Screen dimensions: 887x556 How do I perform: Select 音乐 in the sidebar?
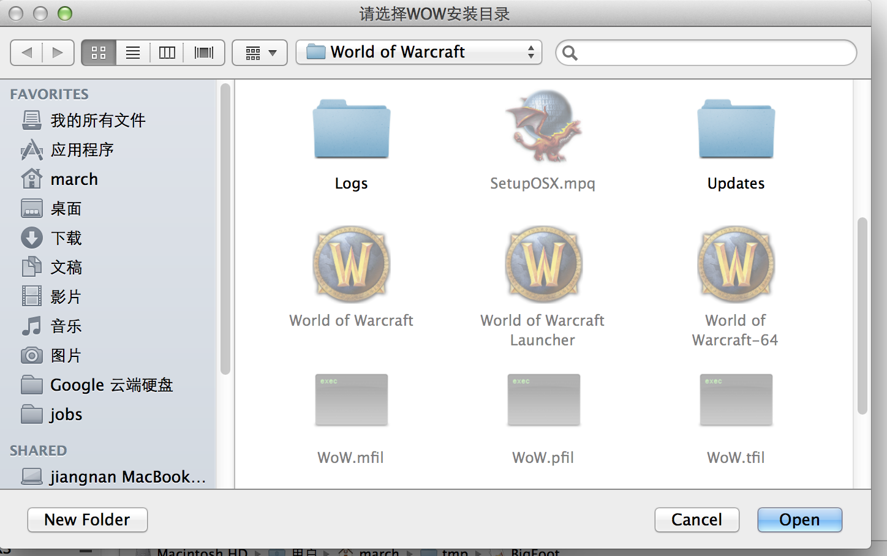[52, 326]
